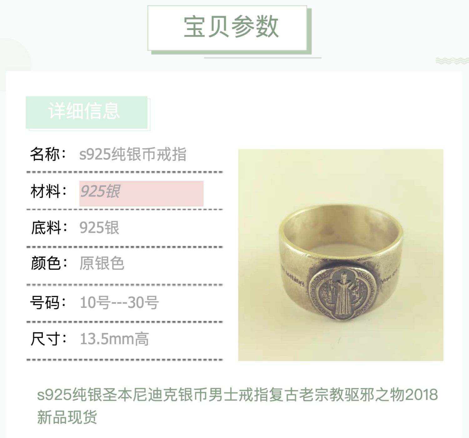Click the wavy lines decoration icon
469x438 pixels.
pyautogui.click(x=452, y=61)
